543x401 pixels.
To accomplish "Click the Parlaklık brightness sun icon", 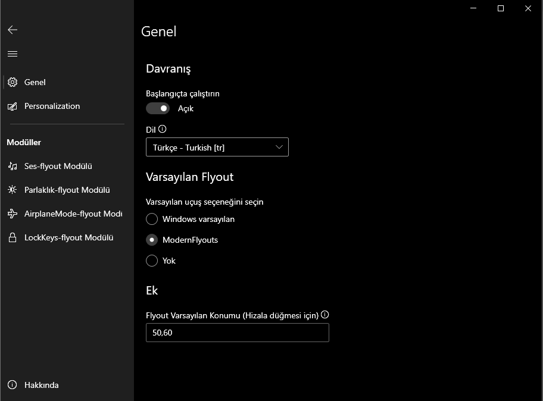I will (13, 190).
